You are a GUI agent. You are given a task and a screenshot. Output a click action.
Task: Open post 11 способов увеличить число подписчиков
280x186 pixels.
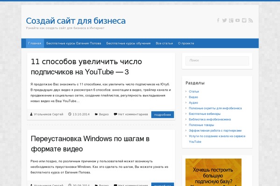click(86, 67)
